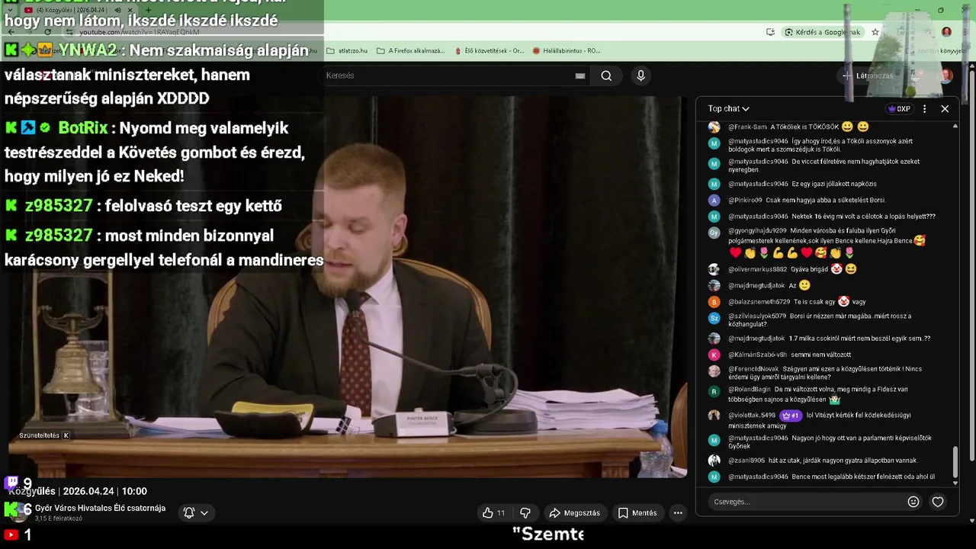Click the YNWA2 username in overlay chat

[88, 50]
